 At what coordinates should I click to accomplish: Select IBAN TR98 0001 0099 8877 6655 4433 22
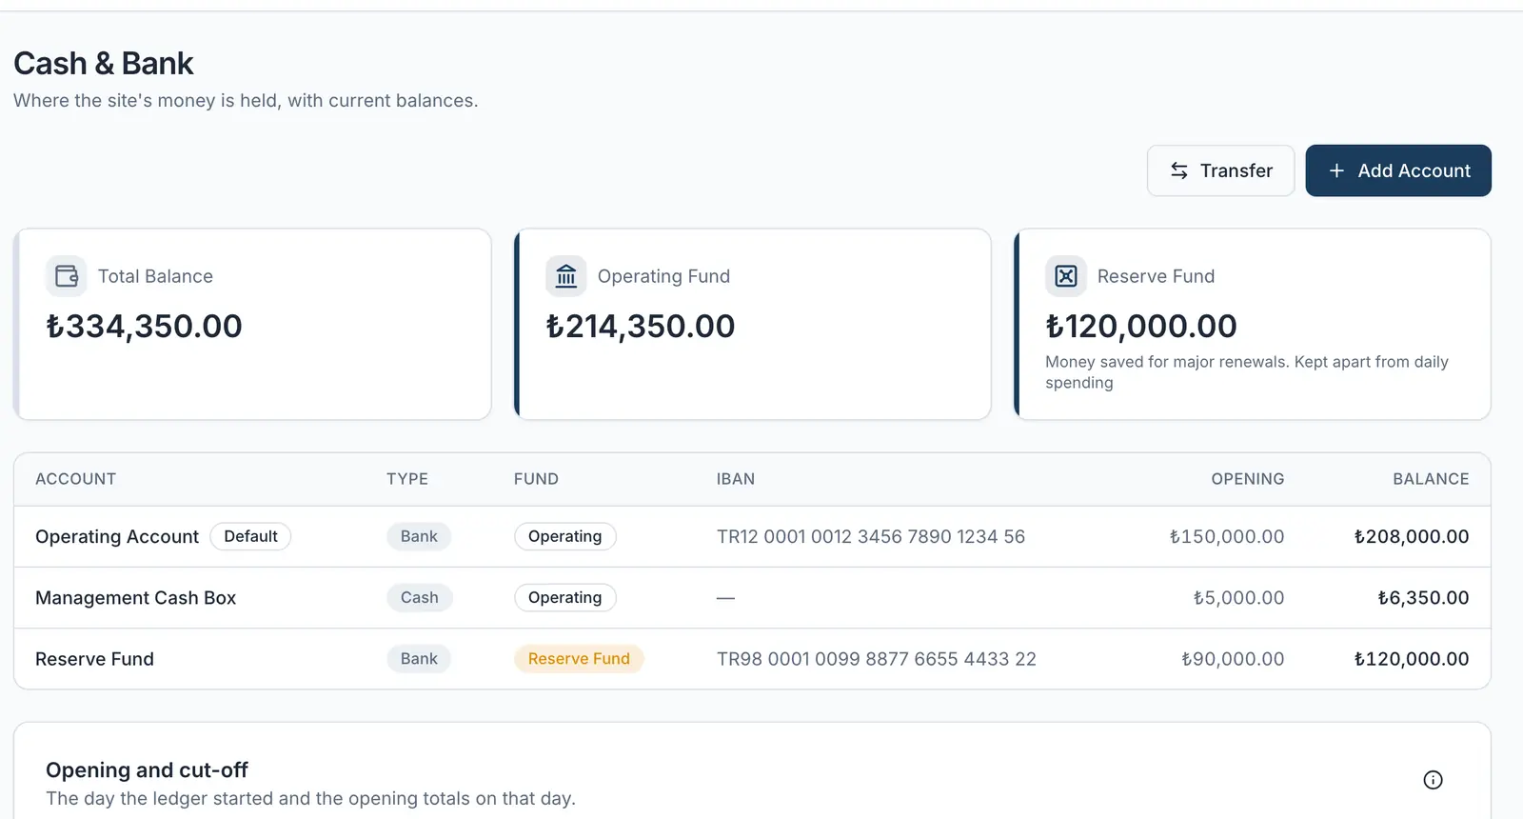pos(877,658)
